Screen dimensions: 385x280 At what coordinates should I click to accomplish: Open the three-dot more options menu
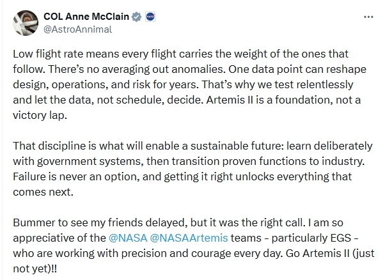[x=368, y=17]
